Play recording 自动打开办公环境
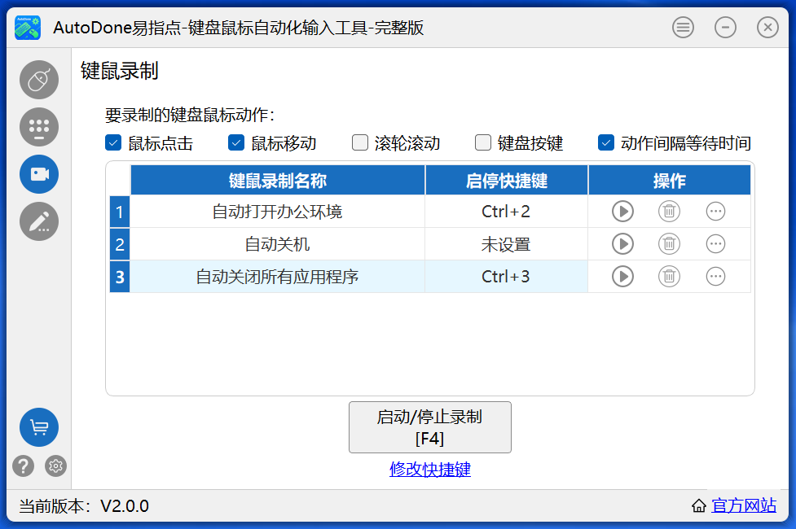Image resolution: width=796 pixels, height=529 pixels. click(622, 211)
